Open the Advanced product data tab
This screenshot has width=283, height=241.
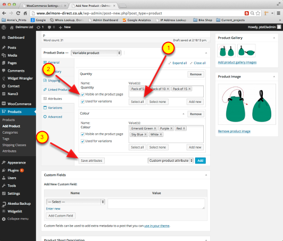[x=55, y=117]
